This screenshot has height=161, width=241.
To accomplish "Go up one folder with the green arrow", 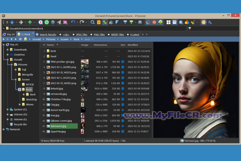I will (30, 22).
